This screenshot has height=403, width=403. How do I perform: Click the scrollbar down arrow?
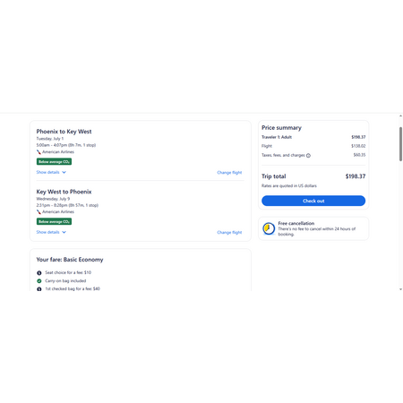[400, 289]
